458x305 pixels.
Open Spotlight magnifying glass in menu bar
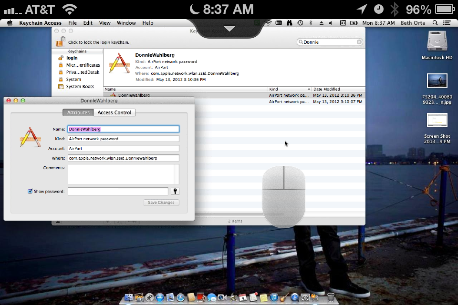click(x=435, y=23)
